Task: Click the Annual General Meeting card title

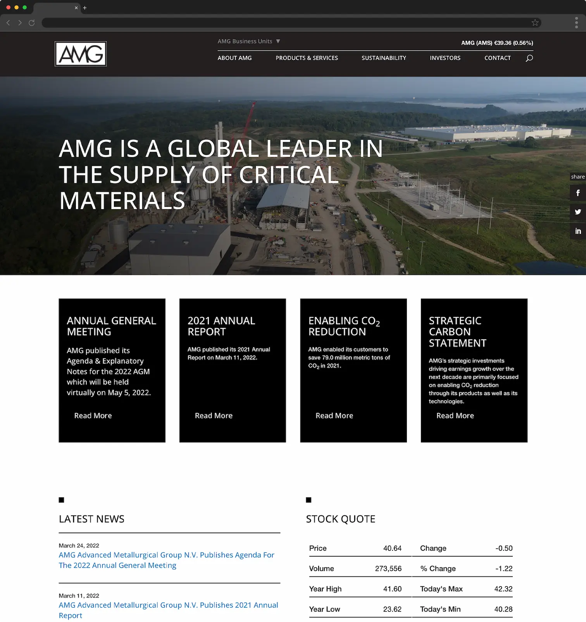Action: tap(112, 326)
